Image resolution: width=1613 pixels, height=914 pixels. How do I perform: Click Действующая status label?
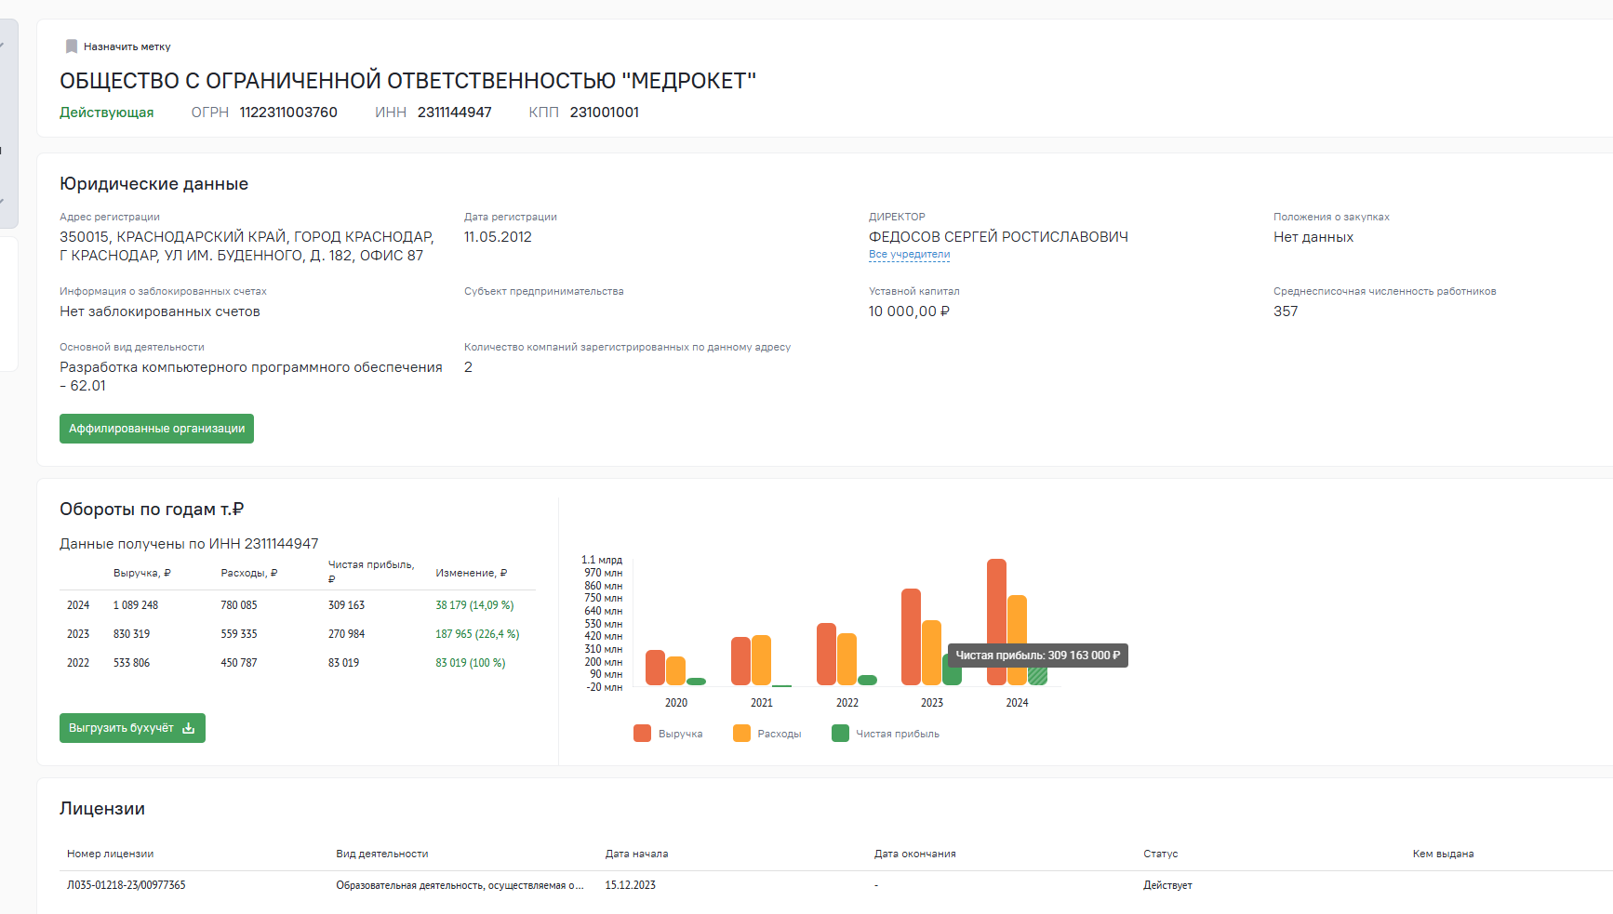point(107,113)
